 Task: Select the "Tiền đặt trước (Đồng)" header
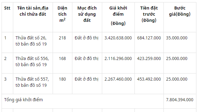point(149,14)
